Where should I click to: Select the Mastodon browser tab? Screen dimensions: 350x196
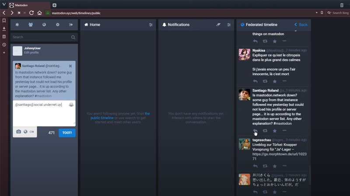coord(29,5)
